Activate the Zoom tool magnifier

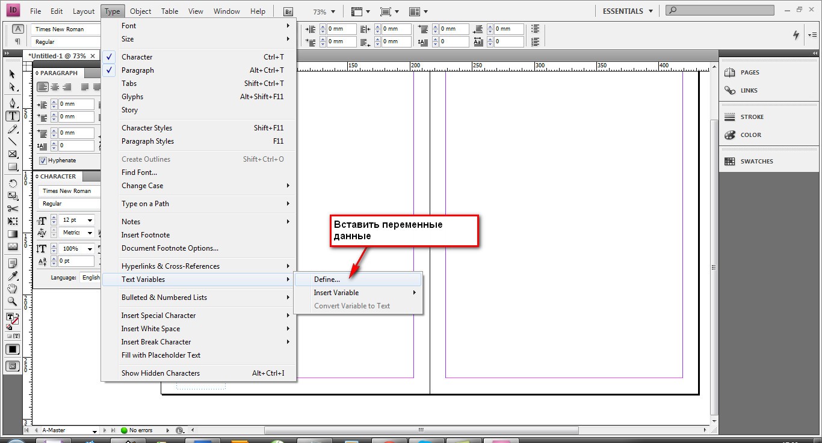13,301
